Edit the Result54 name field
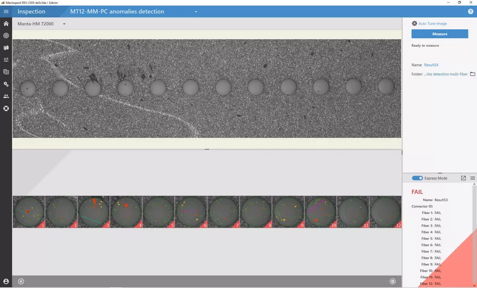Viewport: 477px width, 288px height. [x=431, y=65]
